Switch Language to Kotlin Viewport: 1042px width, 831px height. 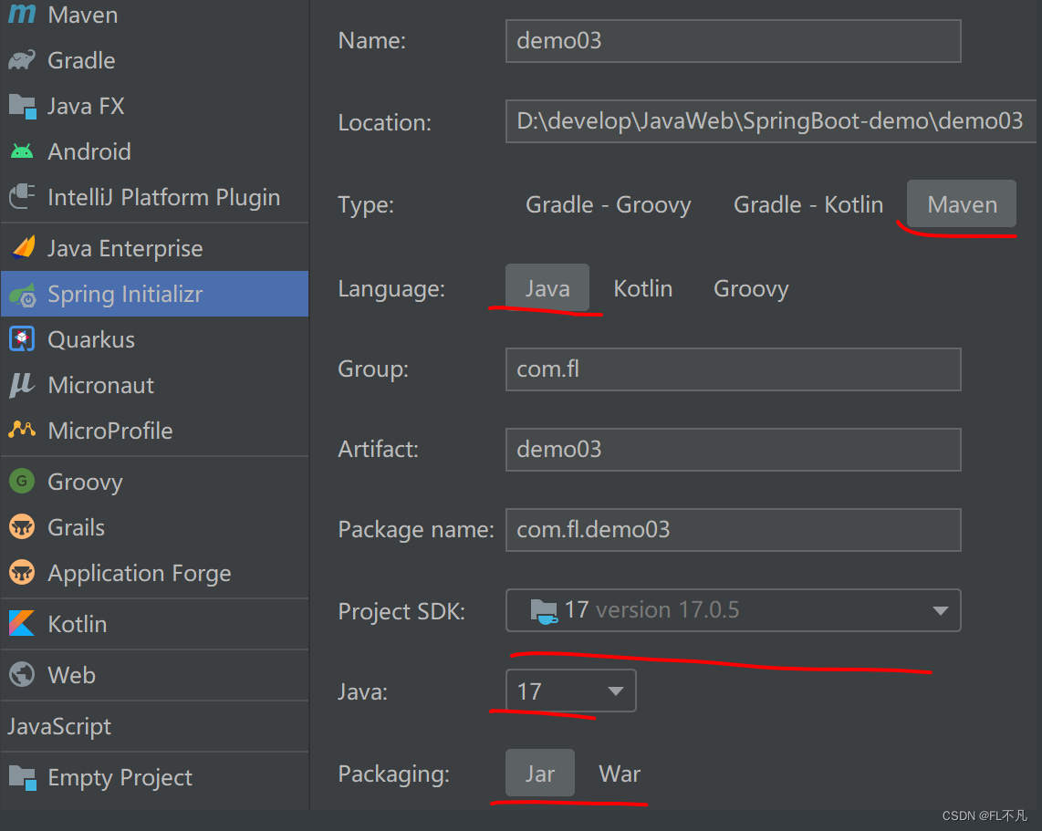(x=642, y=288)
